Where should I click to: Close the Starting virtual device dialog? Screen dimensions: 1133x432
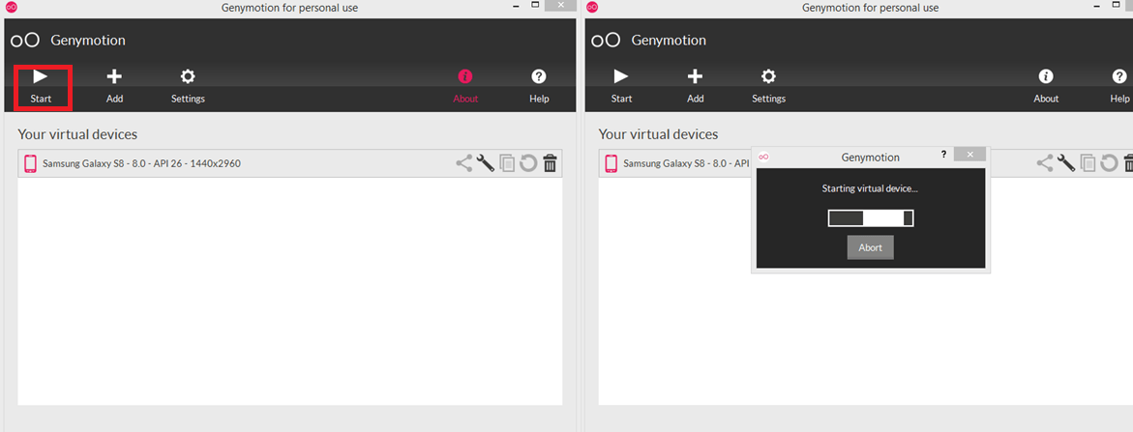point(969,155)
